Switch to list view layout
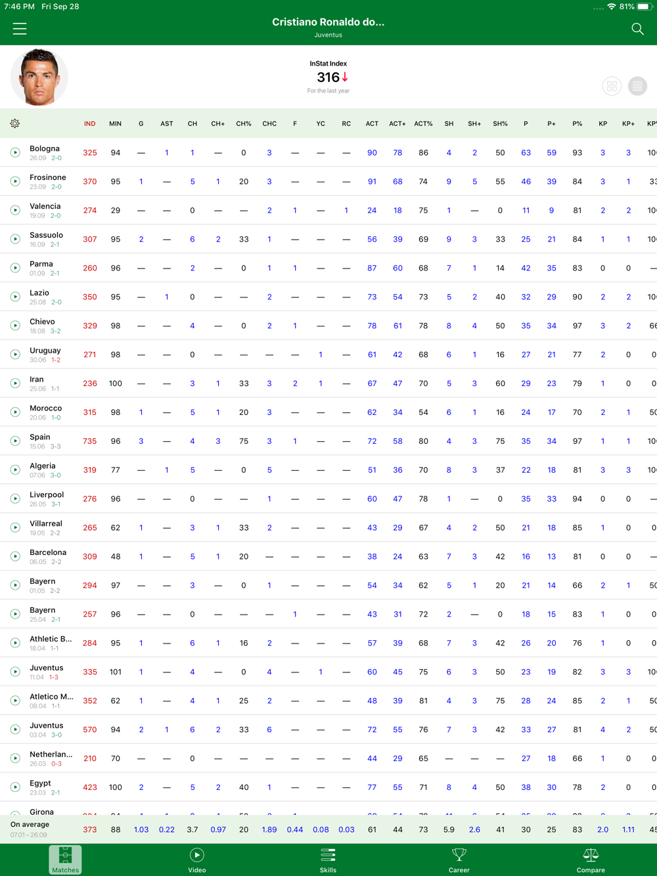Viewport: 657px width, 876px height. pyautogui.click(x=637, y=86)
